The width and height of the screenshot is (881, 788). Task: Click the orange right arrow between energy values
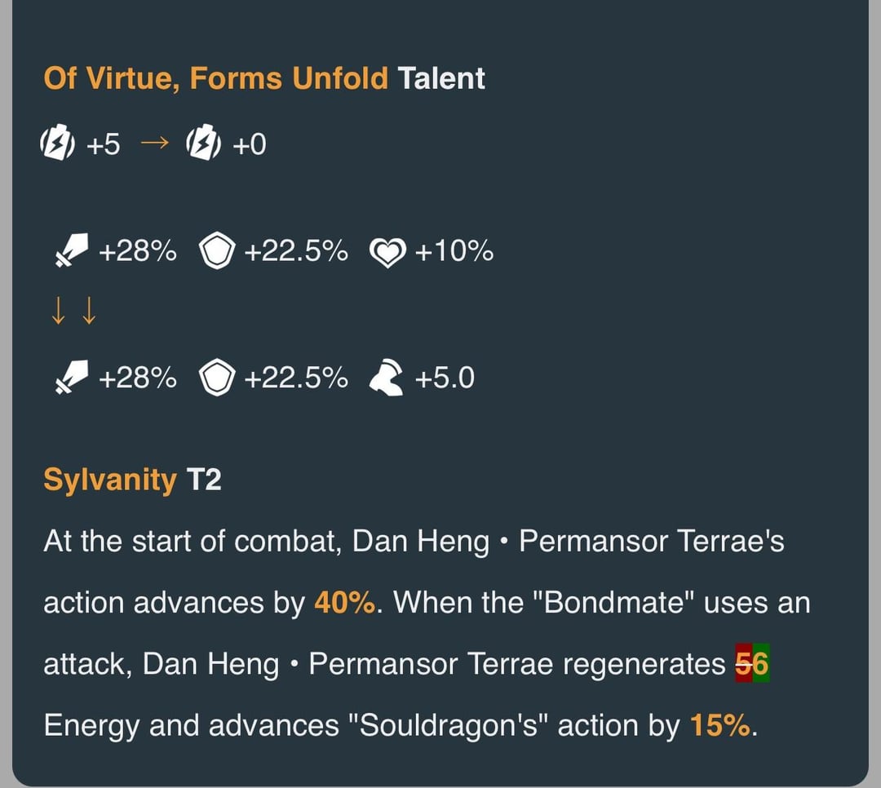pyautogui.click(x=153, y=144)
